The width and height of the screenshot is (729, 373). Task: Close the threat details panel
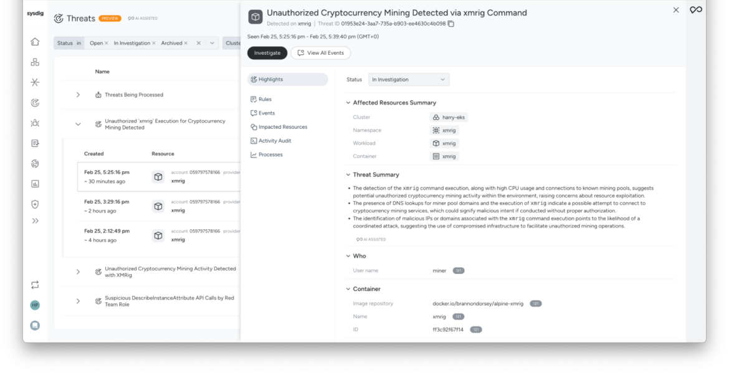tap(676, 10)
